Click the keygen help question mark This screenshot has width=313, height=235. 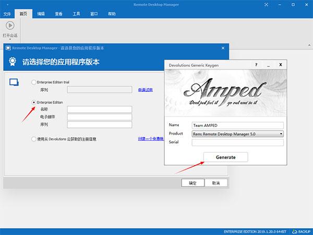pyautogui.click(x=256, y=65)
